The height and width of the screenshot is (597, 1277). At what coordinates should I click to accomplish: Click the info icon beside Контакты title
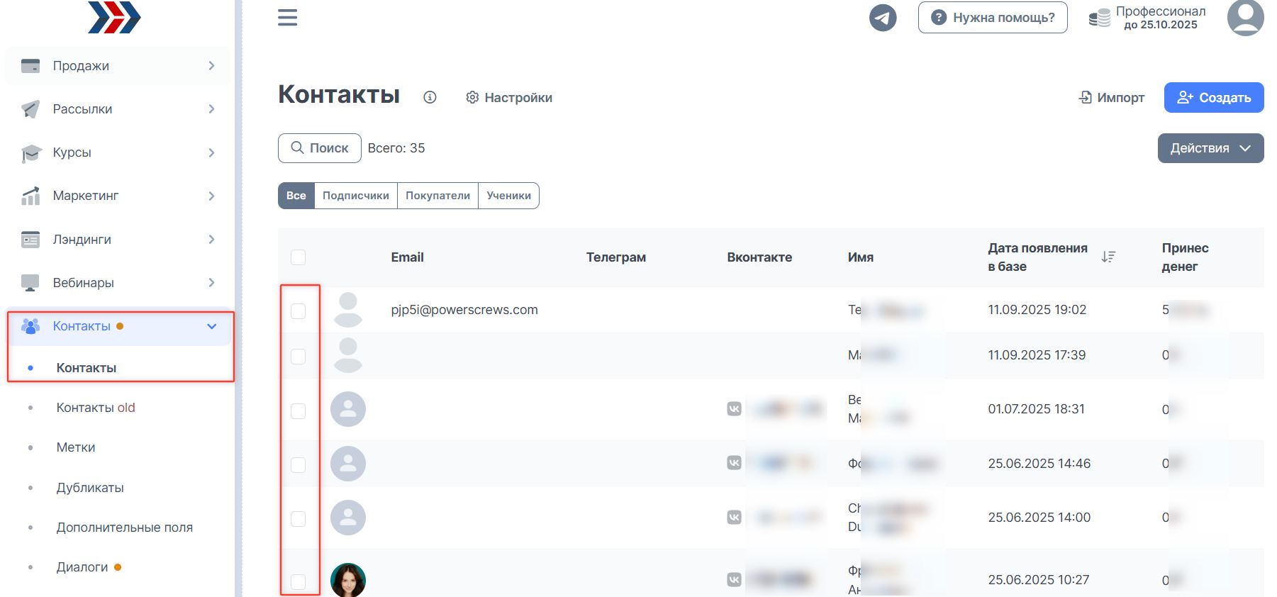click(430, 98)
